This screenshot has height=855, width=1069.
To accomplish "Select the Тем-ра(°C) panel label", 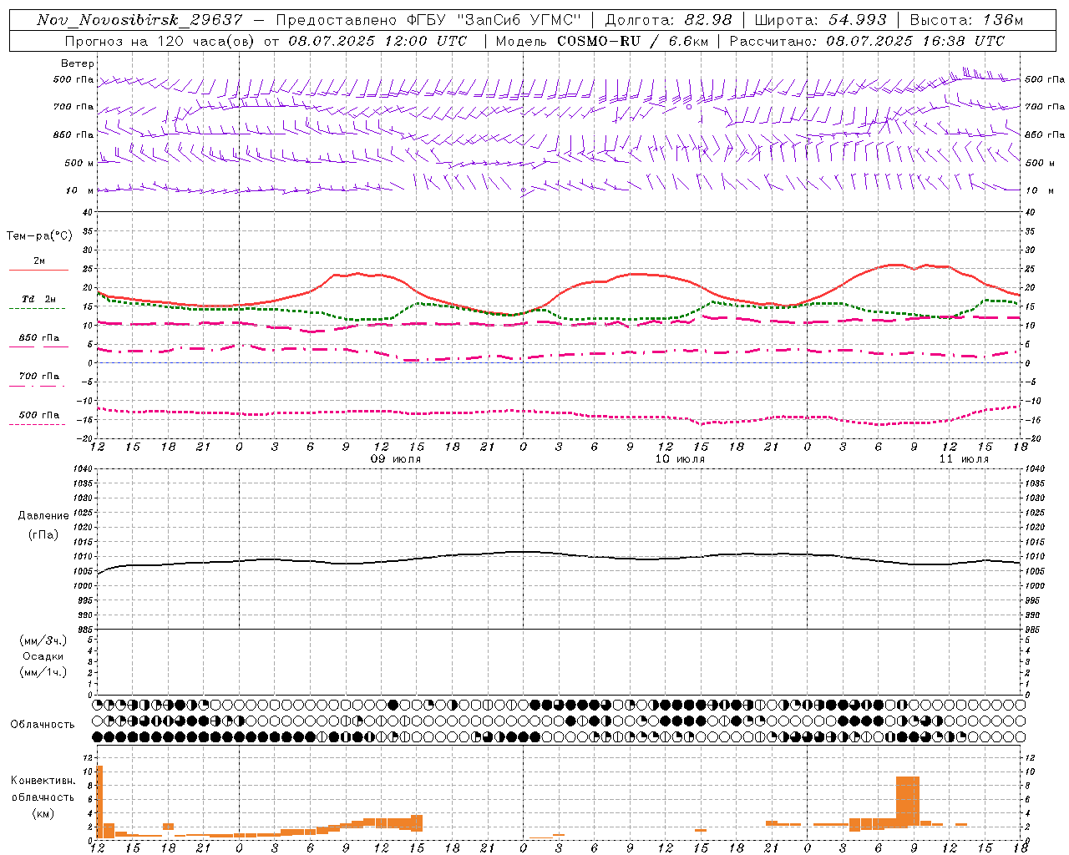I will [x=39, y=236].
